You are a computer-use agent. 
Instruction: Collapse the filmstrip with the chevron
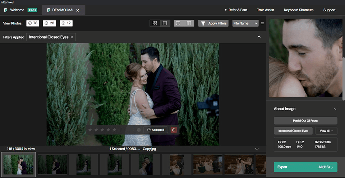257,149
